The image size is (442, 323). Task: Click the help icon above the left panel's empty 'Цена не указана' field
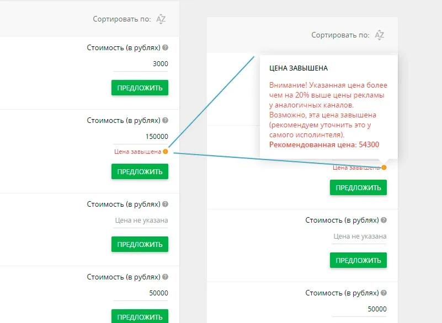(x=166, y=204)
